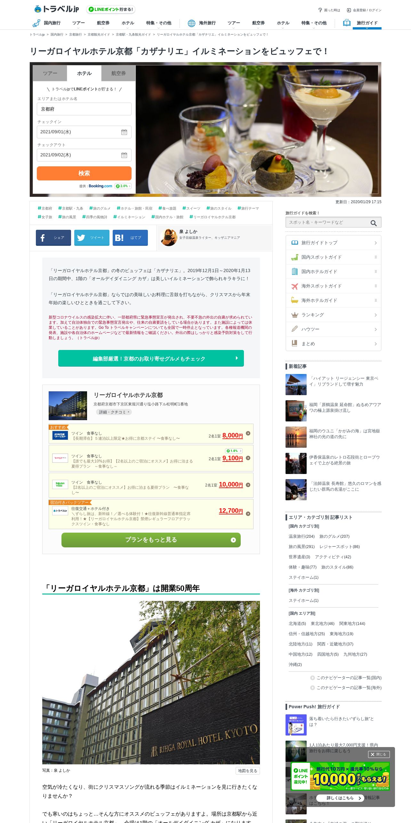411x823 pixels.
Task: Click the トラベルjp logo
Action: [x=57, y=9]
